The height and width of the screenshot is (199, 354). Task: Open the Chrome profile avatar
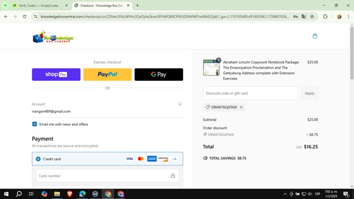pyautogui.click(x=339, y=17)
